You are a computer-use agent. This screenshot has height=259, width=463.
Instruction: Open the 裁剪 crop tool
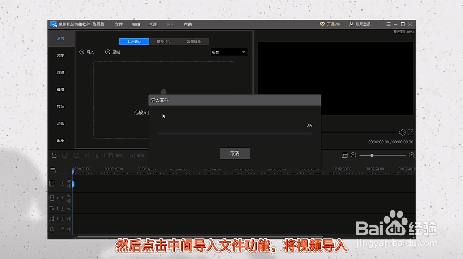[x=116, y=155]
